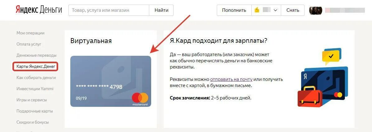Screen dimensions: 372x132
Task: Click the Снять button
Action: point(292,11)
